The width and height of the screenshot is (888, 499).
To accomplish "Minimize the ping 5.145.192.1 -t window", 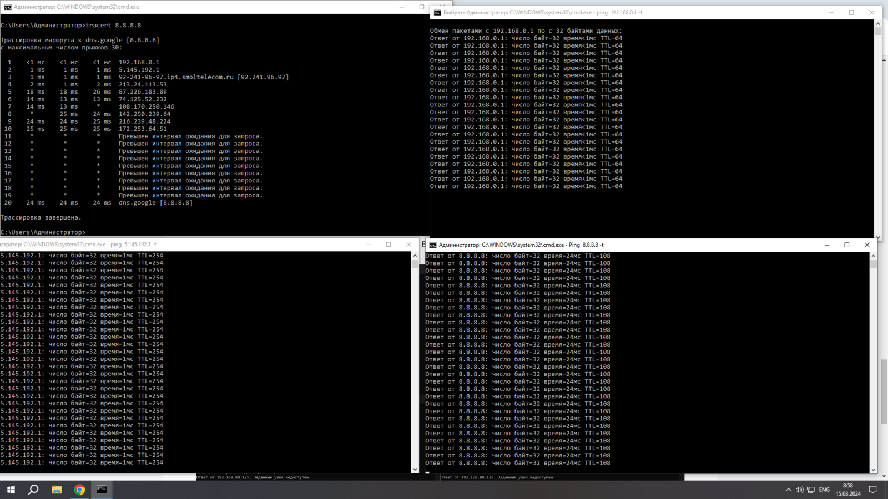I will [369, 245].
